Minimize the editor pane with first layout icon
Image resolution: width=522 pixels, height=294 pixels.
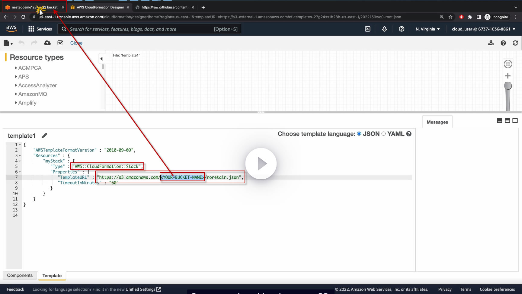click(x=500, y=120)
